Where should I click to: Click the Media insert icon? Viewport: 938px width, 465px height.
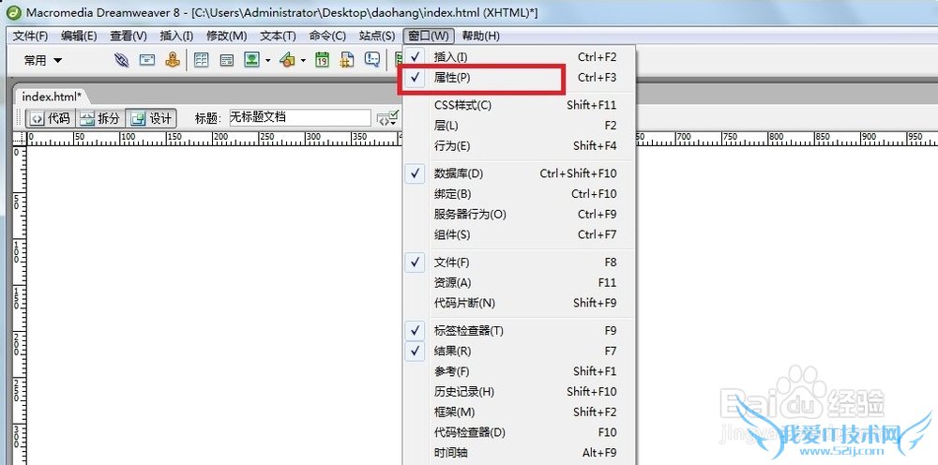click(288, 60)
